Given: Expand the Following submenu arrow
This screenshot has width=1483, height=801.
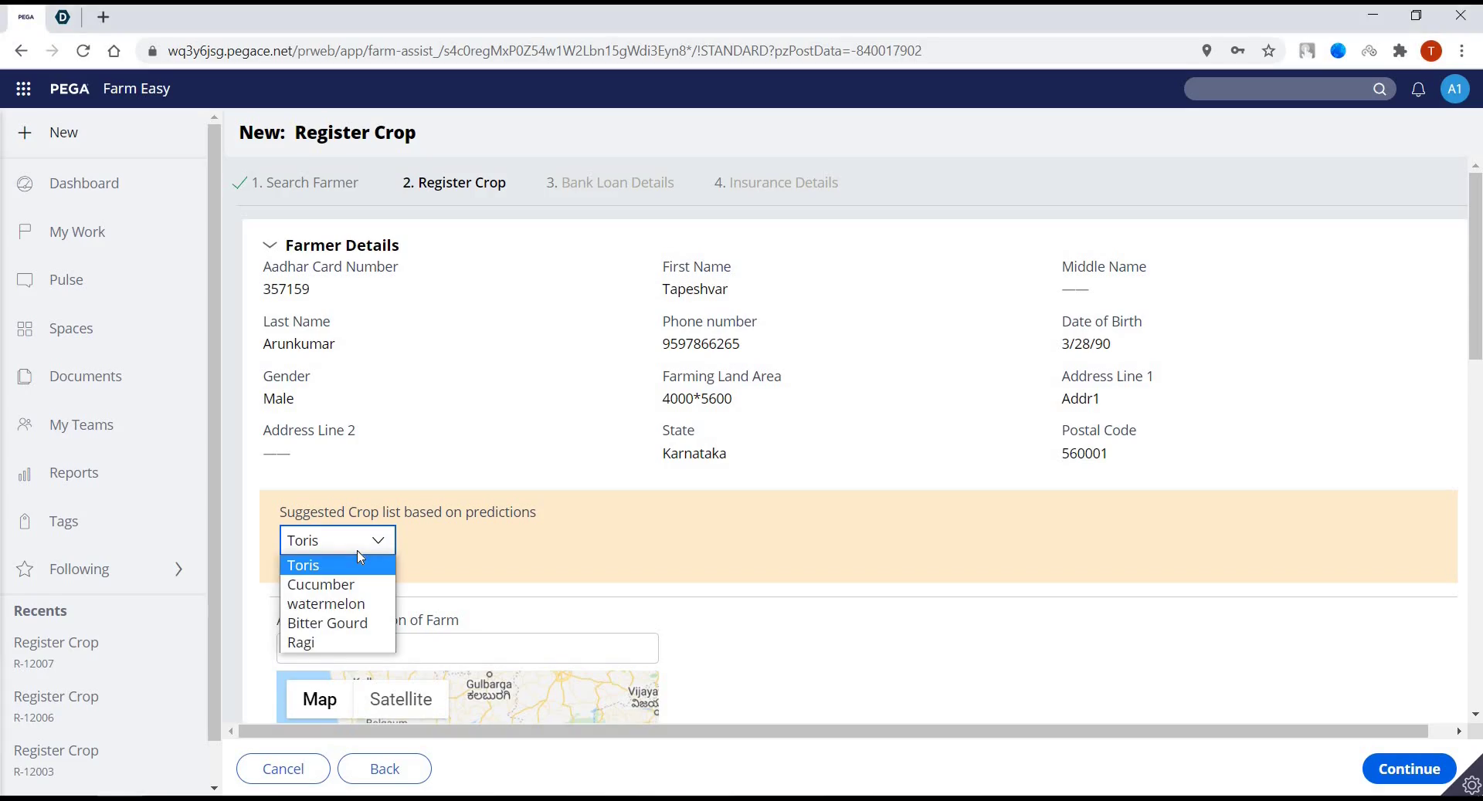Looking at the screenshot, I should click(x=178, y=569).
